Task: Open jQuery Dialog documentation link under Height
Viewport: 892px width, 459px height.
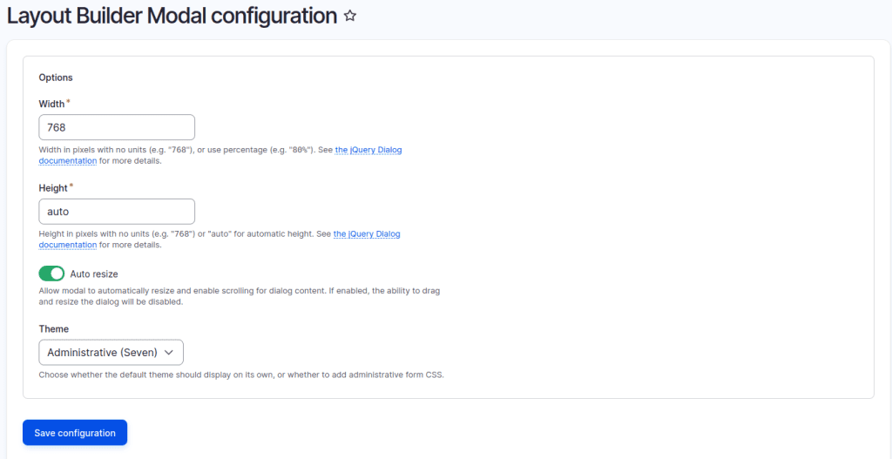Action: click(367, 234)
